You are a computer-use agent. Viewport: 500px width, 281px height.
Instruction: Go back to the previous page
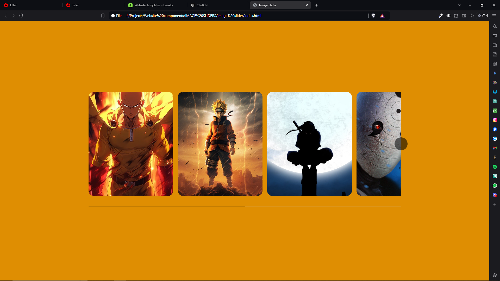[6, 16]
